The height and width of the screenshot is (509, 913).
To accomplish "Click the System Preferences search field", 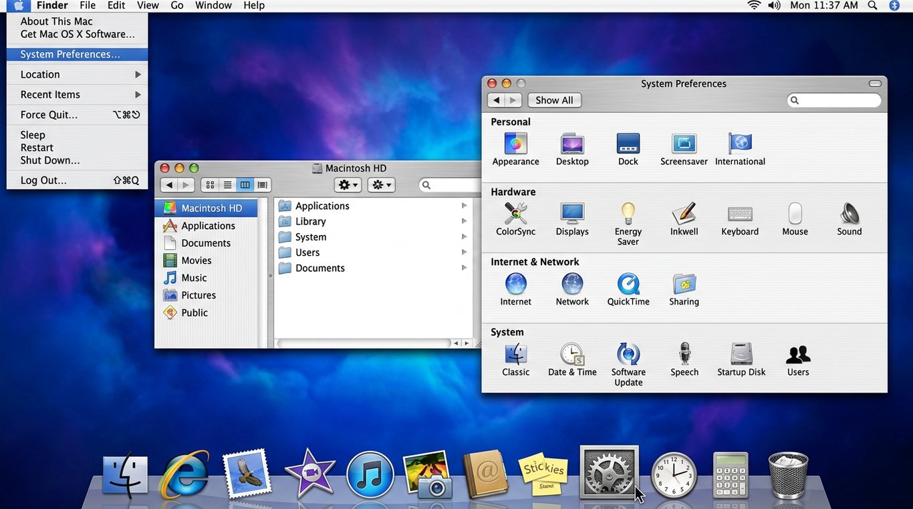I will click(x=834, y=100).
